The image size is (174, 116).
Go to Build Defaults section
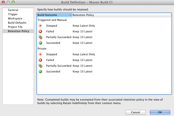(x=17, y=23)
